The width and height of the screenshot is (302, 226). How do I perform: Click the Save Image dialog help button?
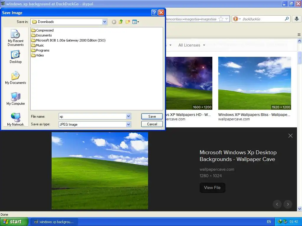pos(154,13)
